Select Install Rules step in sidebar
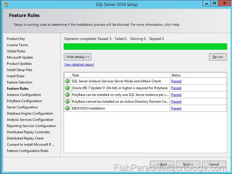Screen dimensions: 232x174 click(x=16, y=76)
